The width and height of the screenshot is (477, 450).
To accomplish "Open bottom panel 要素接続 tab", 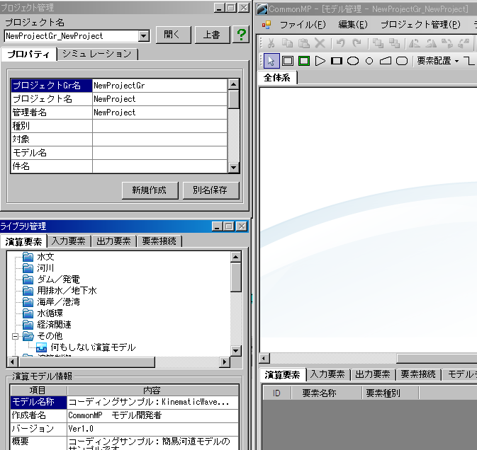I will (418, 374).
